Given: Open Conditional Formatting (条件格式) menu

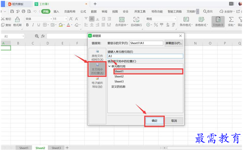Looking at the screenshot, I should pos(186,21).
